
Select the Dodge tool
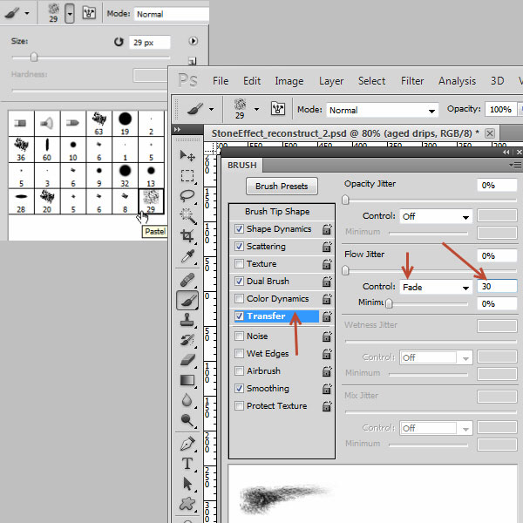pos(187,420)
